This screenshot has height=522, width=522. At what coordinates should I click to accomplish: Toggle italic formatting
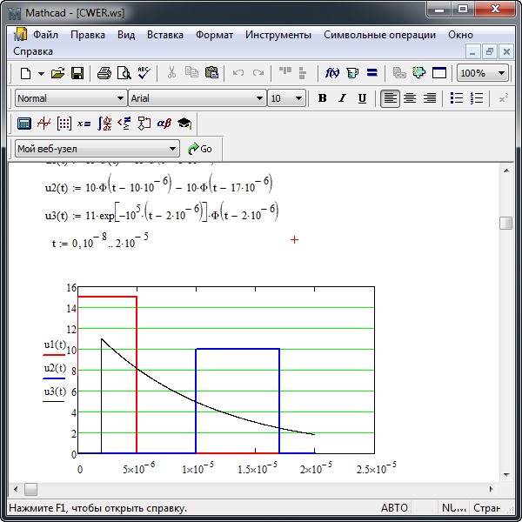pos(342,98)
